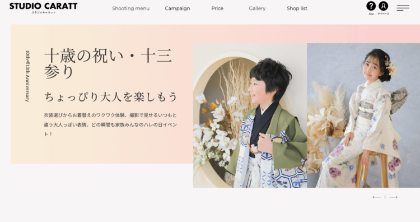Click the slide indicator between arrows
Image resolution: width=420 pixels, height=222 pixels.
(x=385, y=197)
